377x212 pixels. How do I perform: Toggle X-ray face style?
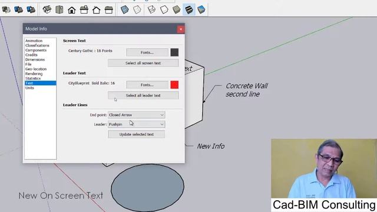124,9
